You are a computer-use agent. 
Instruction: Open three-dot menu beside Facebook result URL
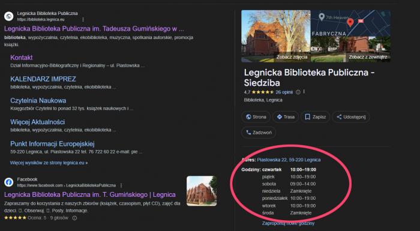(x=121, y=185)
